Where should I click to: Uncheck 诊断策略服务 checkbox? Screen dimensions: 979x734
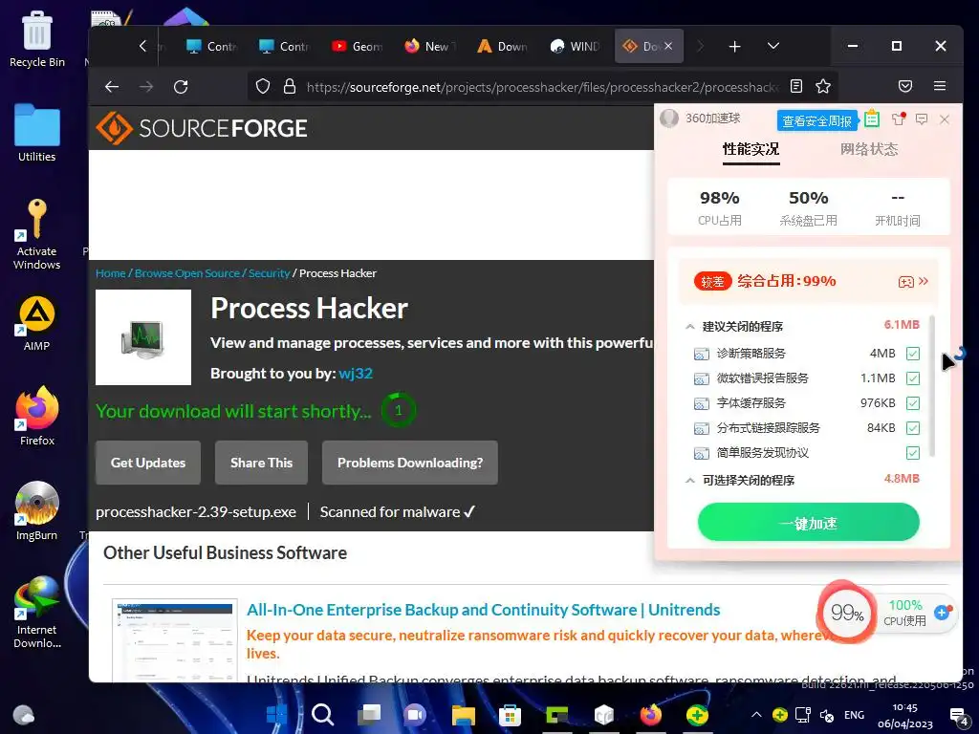click(913, 354)
